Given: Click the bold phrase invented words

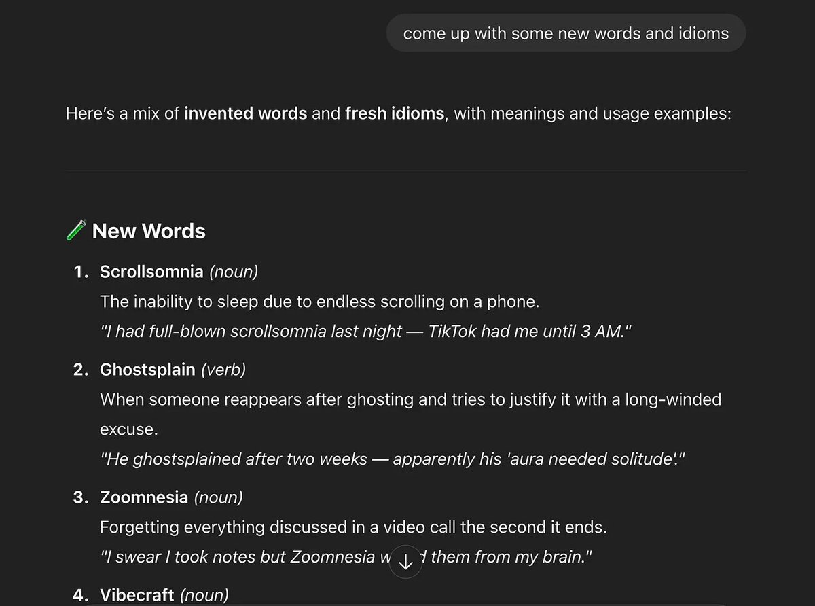Looking at the screenshot, I should click(x=246, y=113).
